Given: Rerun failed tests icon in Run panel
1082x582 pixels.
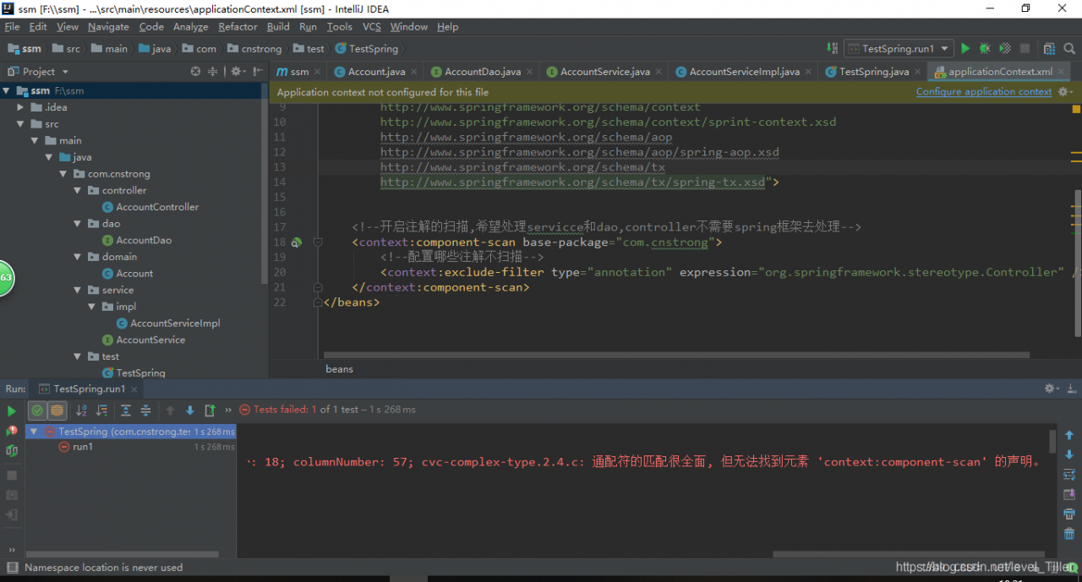Looking at the screenshot, I should click(x=12, y=431).
